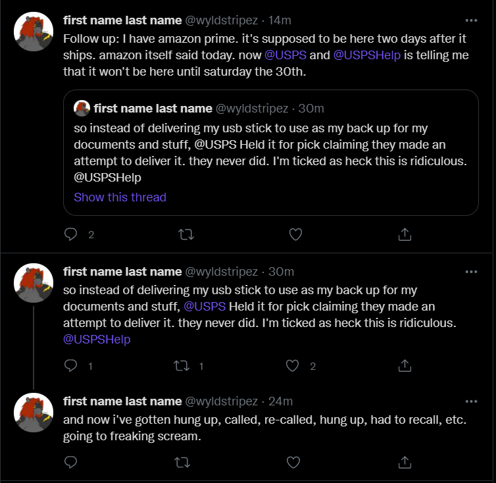Open @USPS mention in the 30m tweet
The width and height of the screenshot is (496, 483).
tap(205, 307)
